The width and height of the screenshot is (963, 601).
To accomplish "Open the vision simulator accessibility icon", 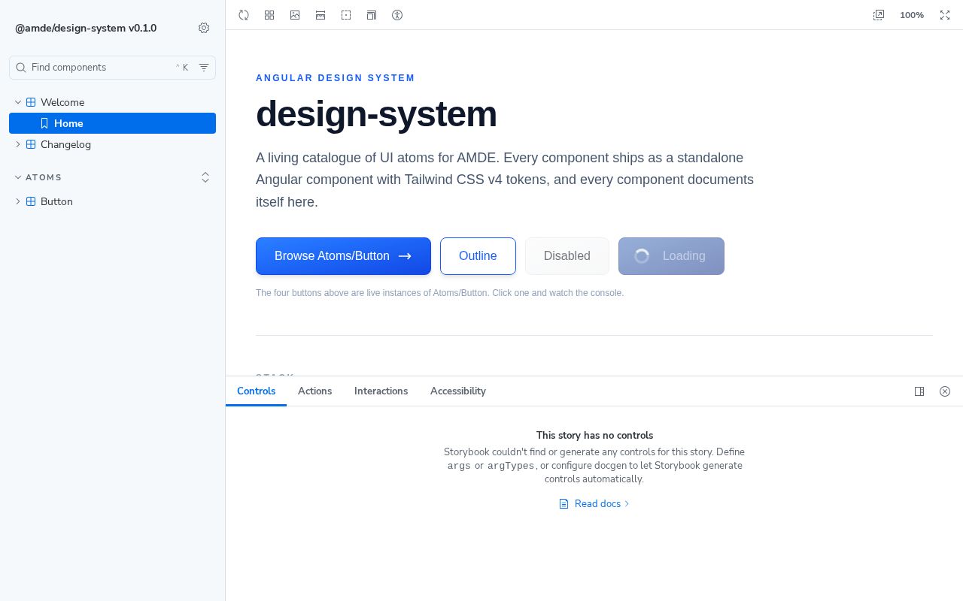I will coord(397,15).
